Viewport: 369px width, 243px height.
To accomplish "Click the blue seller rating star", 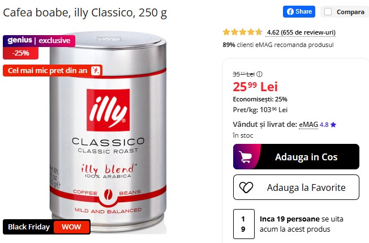I will (333, 125).
